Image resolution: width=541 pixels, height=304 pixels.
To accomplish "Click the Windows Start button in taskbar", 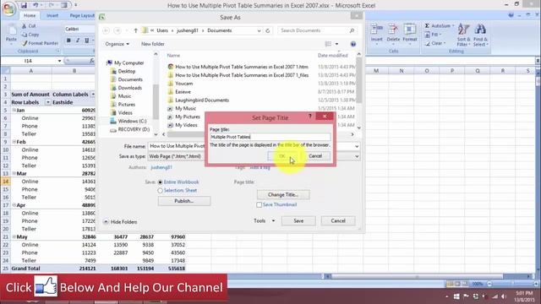I will (456, 296).
